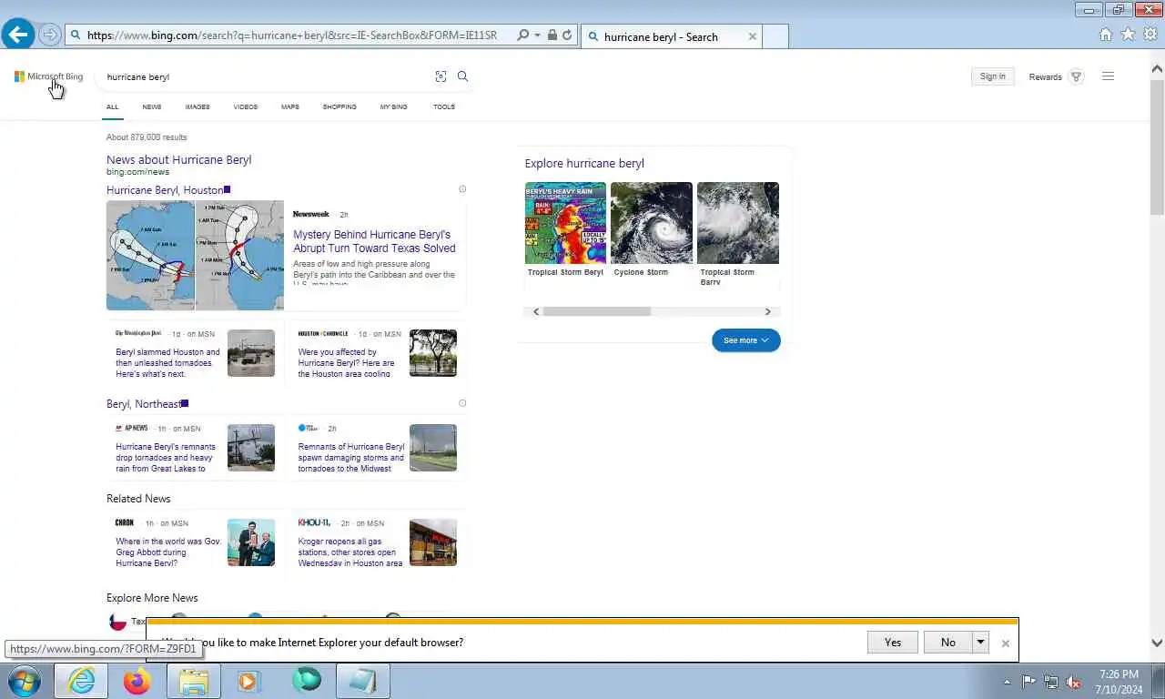Open the address bar dropdown arrow
1165x699 pixels.
[537, 35]
